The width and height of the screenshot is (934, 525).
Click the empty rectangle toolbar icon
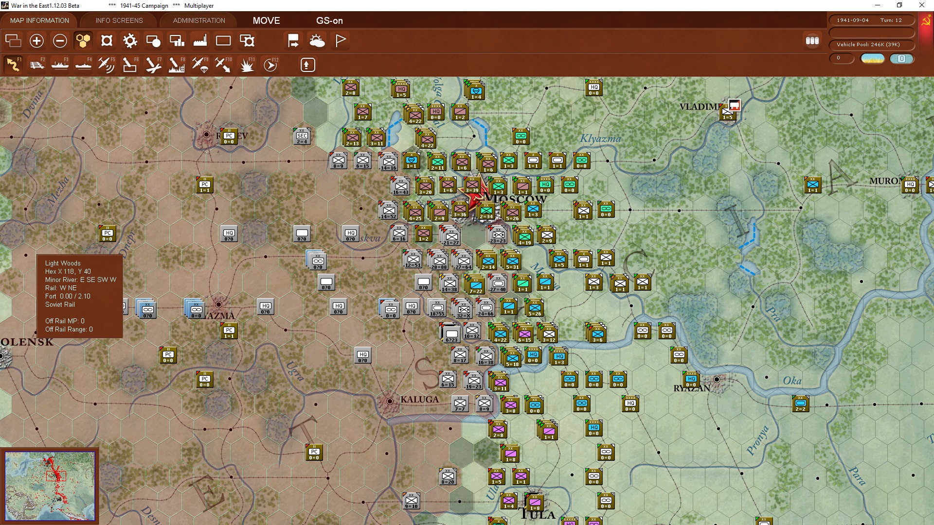click(x=223, y=41)
